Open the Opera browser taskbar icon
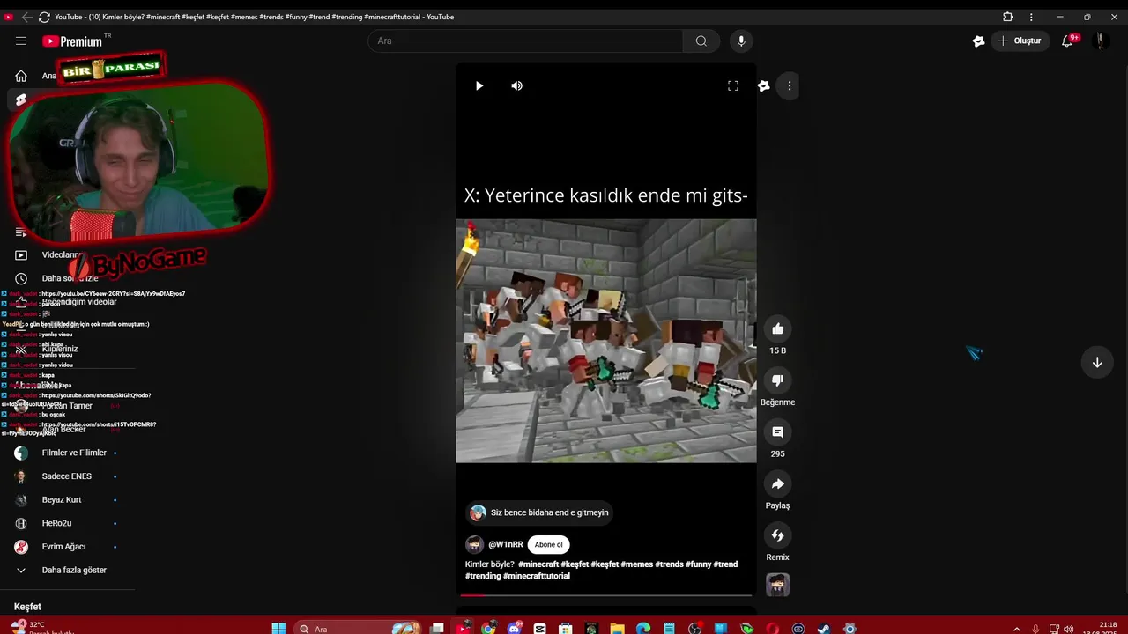The height and width of the screenshot is (634, 1128). point(772,628)
